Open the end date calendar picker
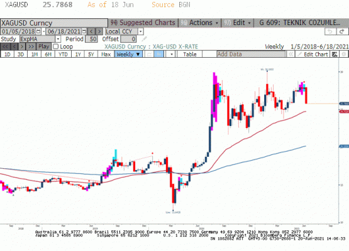This screenshot has width=349, height=251. (84, 31)
